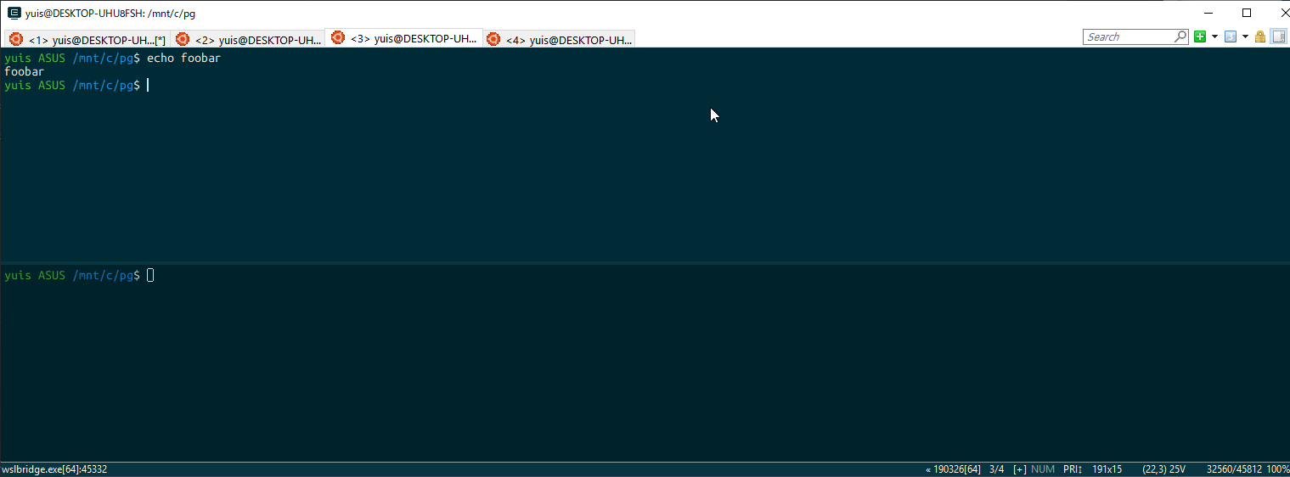
Task: Toggle the alternative mode pane button
Action: click(1279, 36)
